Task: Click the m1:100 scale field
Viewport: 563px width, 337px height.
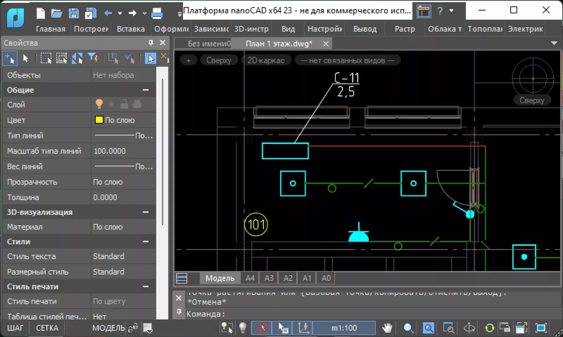Action: (344, 328)
